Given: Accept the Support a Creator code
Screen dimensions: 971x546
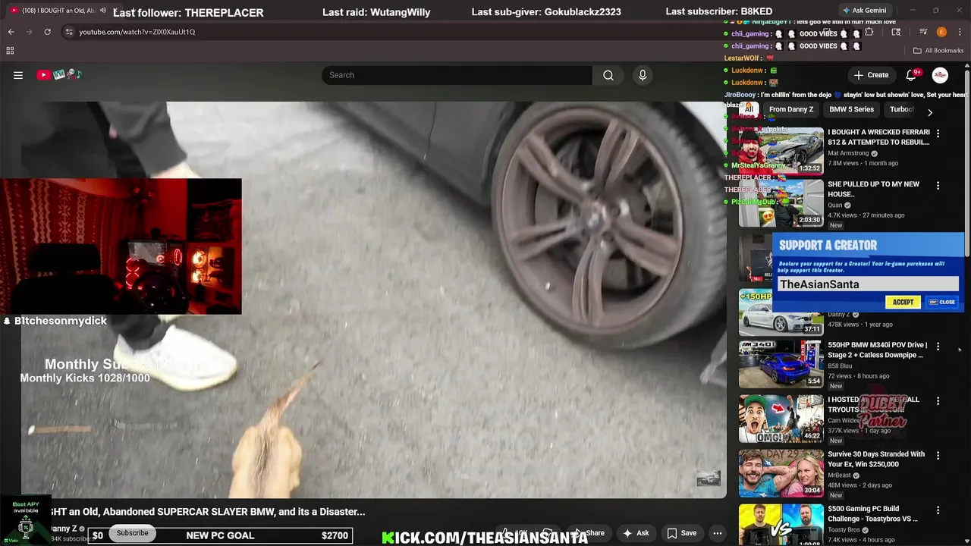Looking at the screenshot, I should coord(903,302).
